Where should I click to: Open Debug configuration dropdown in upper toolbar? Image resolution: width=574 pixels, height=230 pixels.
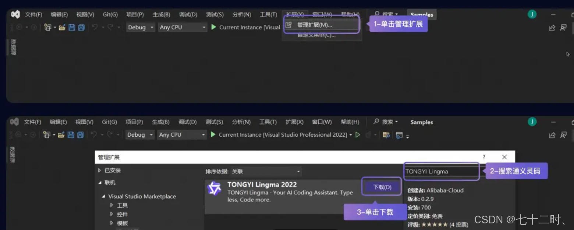141,27
